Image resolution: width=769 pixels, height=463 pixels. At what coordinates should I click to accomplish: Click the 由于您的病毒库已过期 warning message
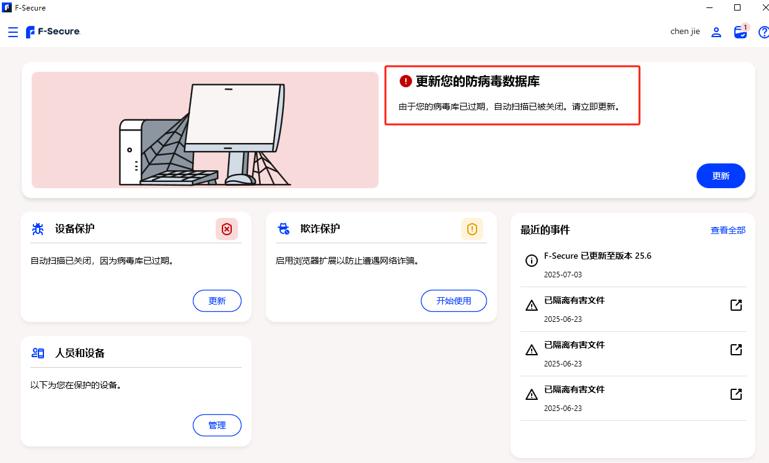tap(509, 106)
